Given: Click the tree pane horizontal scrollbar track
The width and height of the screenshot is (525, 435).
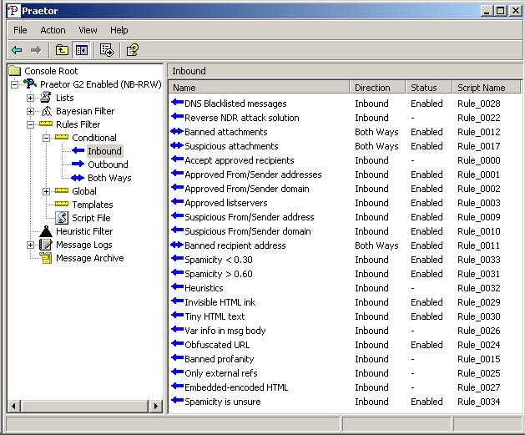Looking at the screenshot, I should click(x=84, y=407).
